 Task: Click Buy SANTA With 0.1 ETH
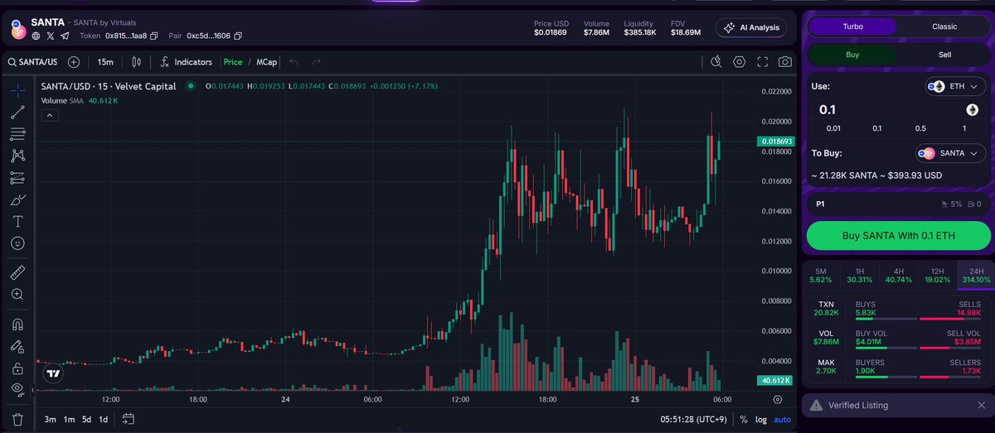tap(899, 235)
